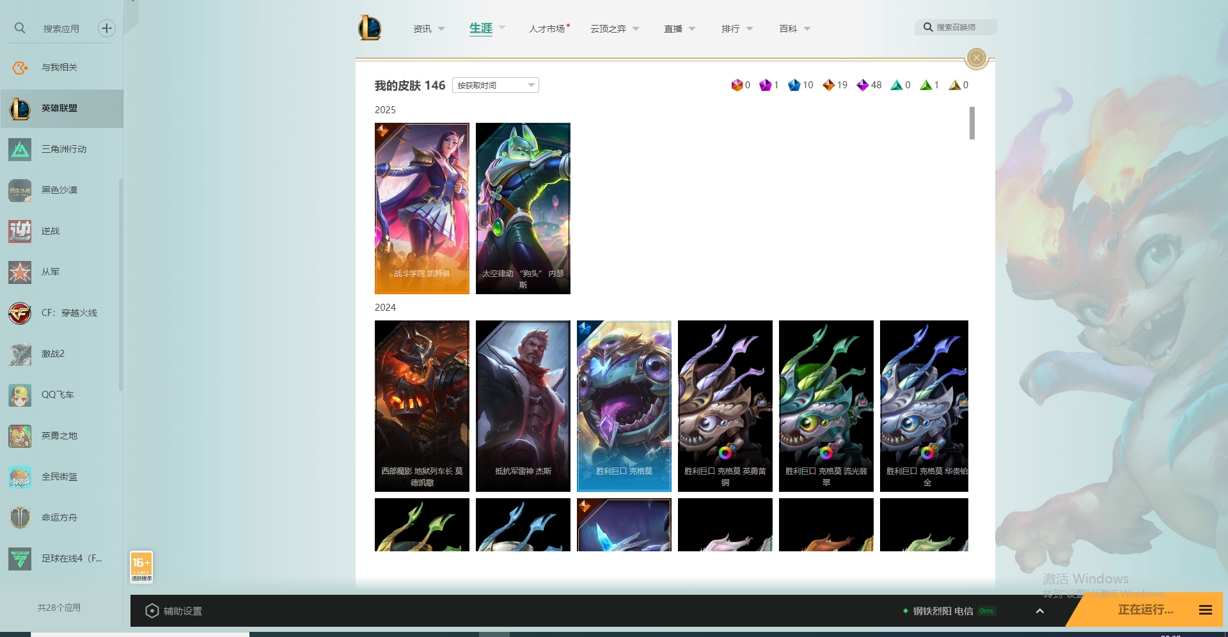Open the 资讯 tab
Image resolution: width=1228 pixels, height=637 pixels.
tap(422, 29)
